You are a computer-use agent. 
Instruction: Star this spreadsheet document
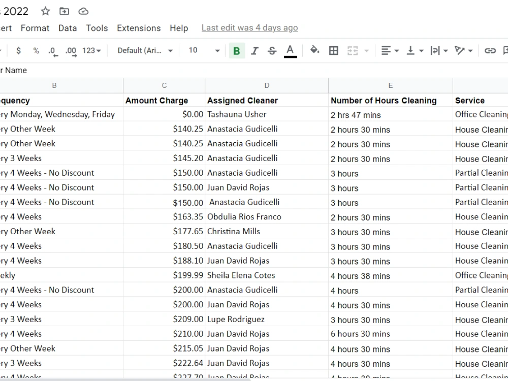pyautogui.click(x=45, y=11)
